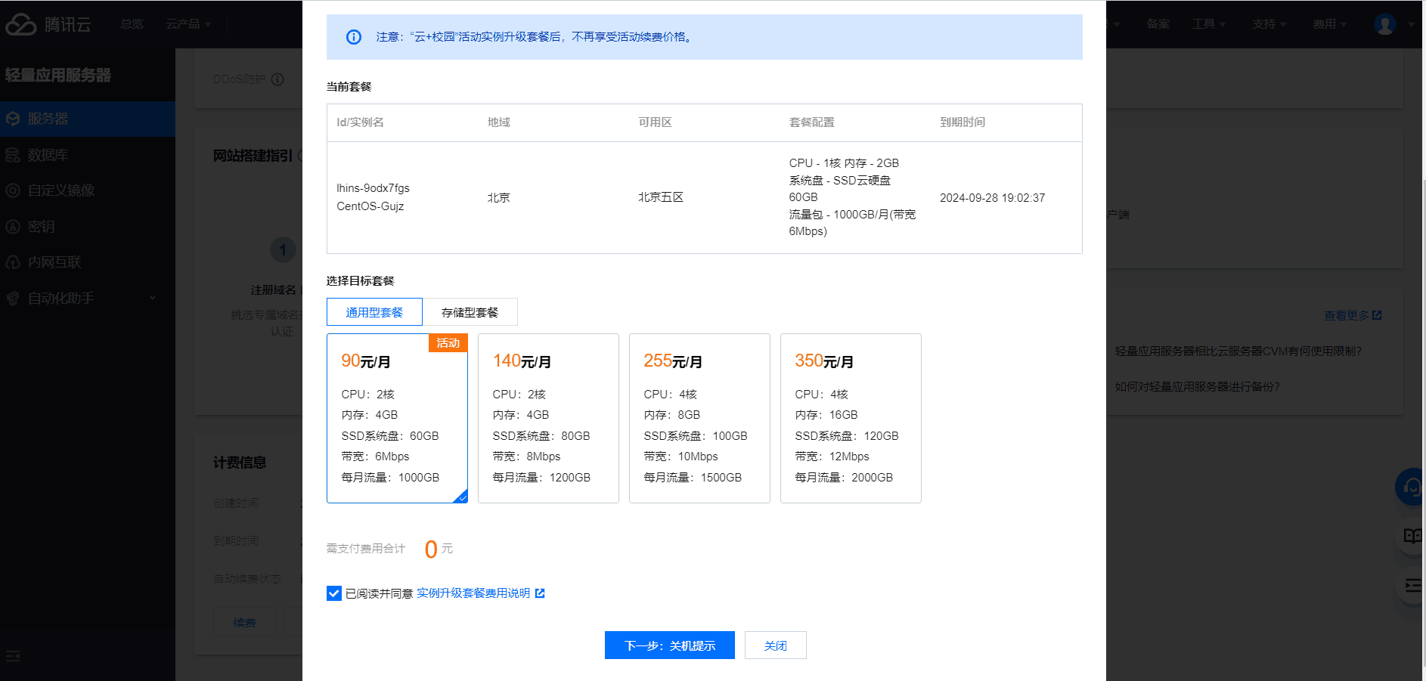
Task: Click the info icon in notice banner
Action: pyautogui.click(x=353, y=37)
